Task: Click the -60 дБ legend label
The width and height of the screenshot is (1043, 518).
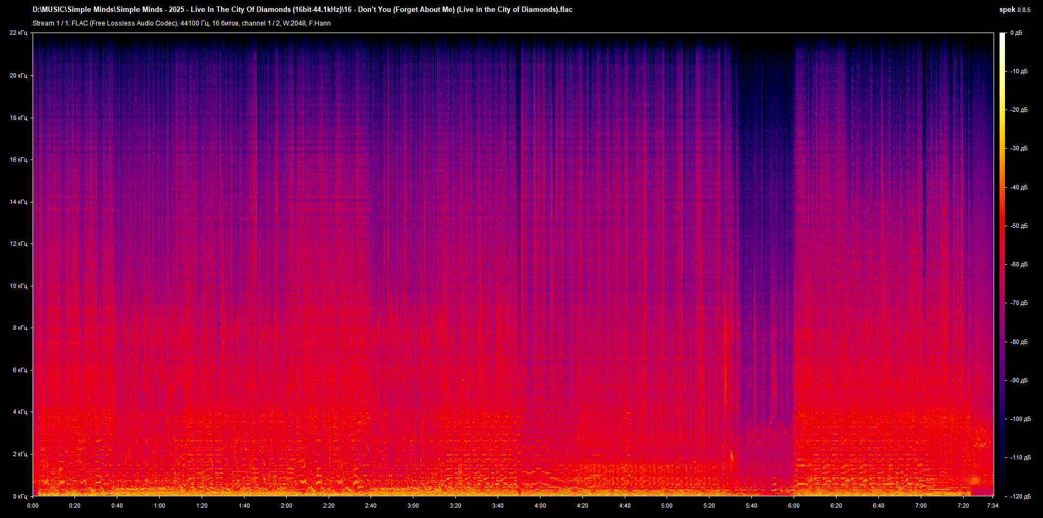Action: tap(1019, 265)
